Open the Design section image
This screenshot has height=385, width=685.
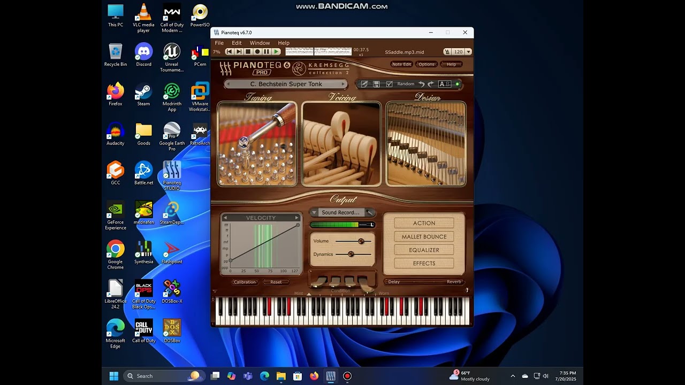pos(426,143)
